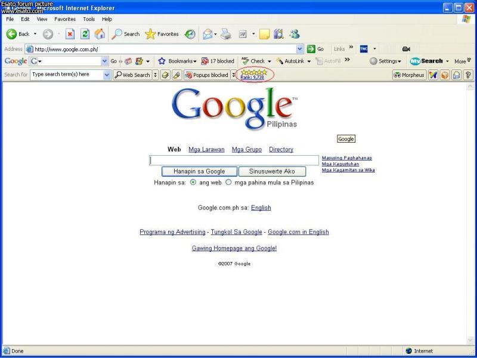Screen dimensions: 477x358
Task: Stop page loading with the red X icon
Action: point(70,34)
